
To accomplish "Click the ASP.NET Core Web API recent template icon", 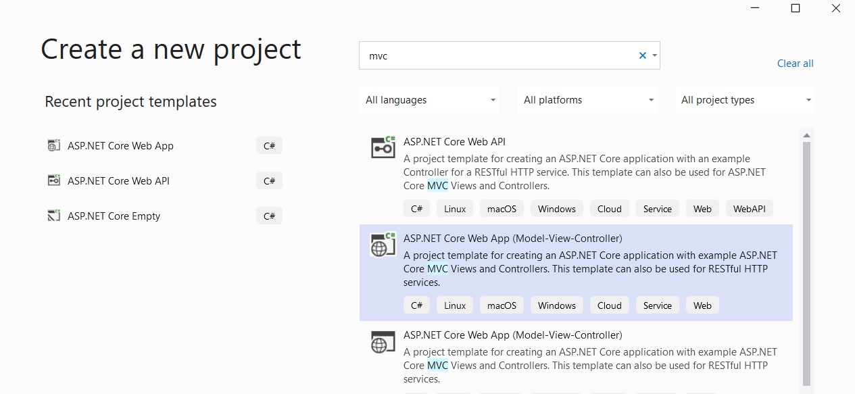I will tap(54, 180).
